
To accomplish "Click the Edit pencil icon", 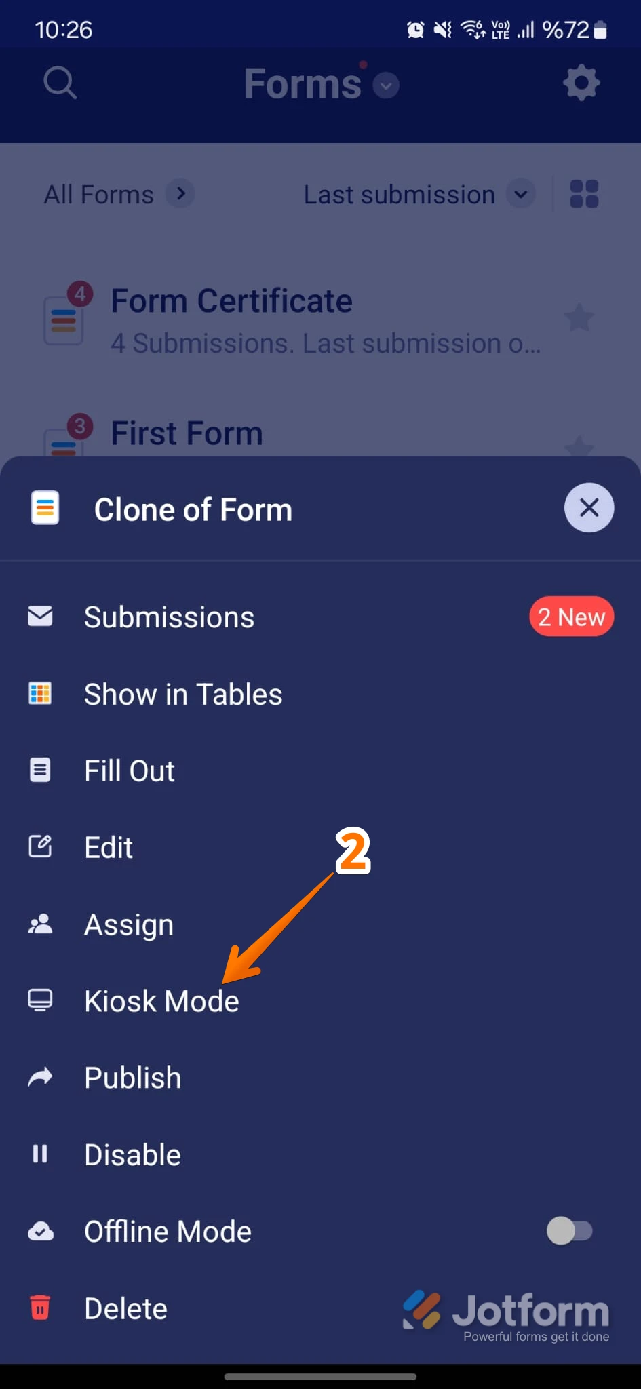I will [40, 846].
